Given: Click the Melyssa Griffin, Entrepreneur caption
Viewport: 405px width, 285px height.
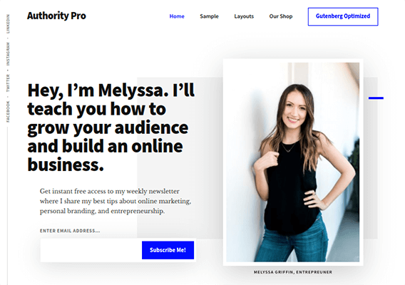Looking at the screenshot, I should [x=293, y=272].
